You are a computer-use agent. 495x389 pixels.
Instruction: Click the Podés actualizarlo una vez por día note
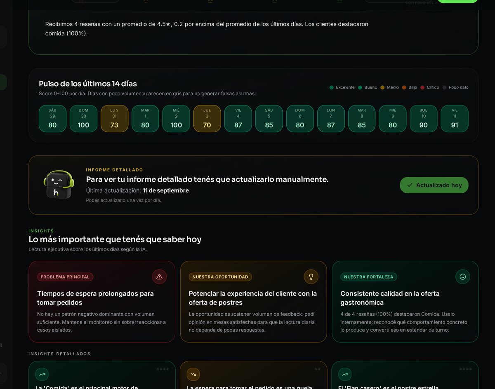coord(123,200)
